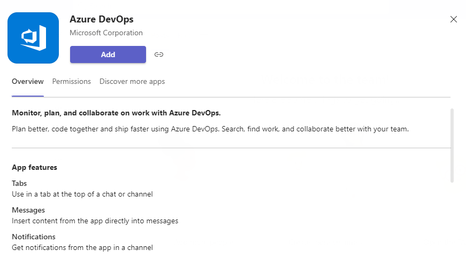466x258 pixels.
Task: Add the Azure DevOps app
Action: 108,54
